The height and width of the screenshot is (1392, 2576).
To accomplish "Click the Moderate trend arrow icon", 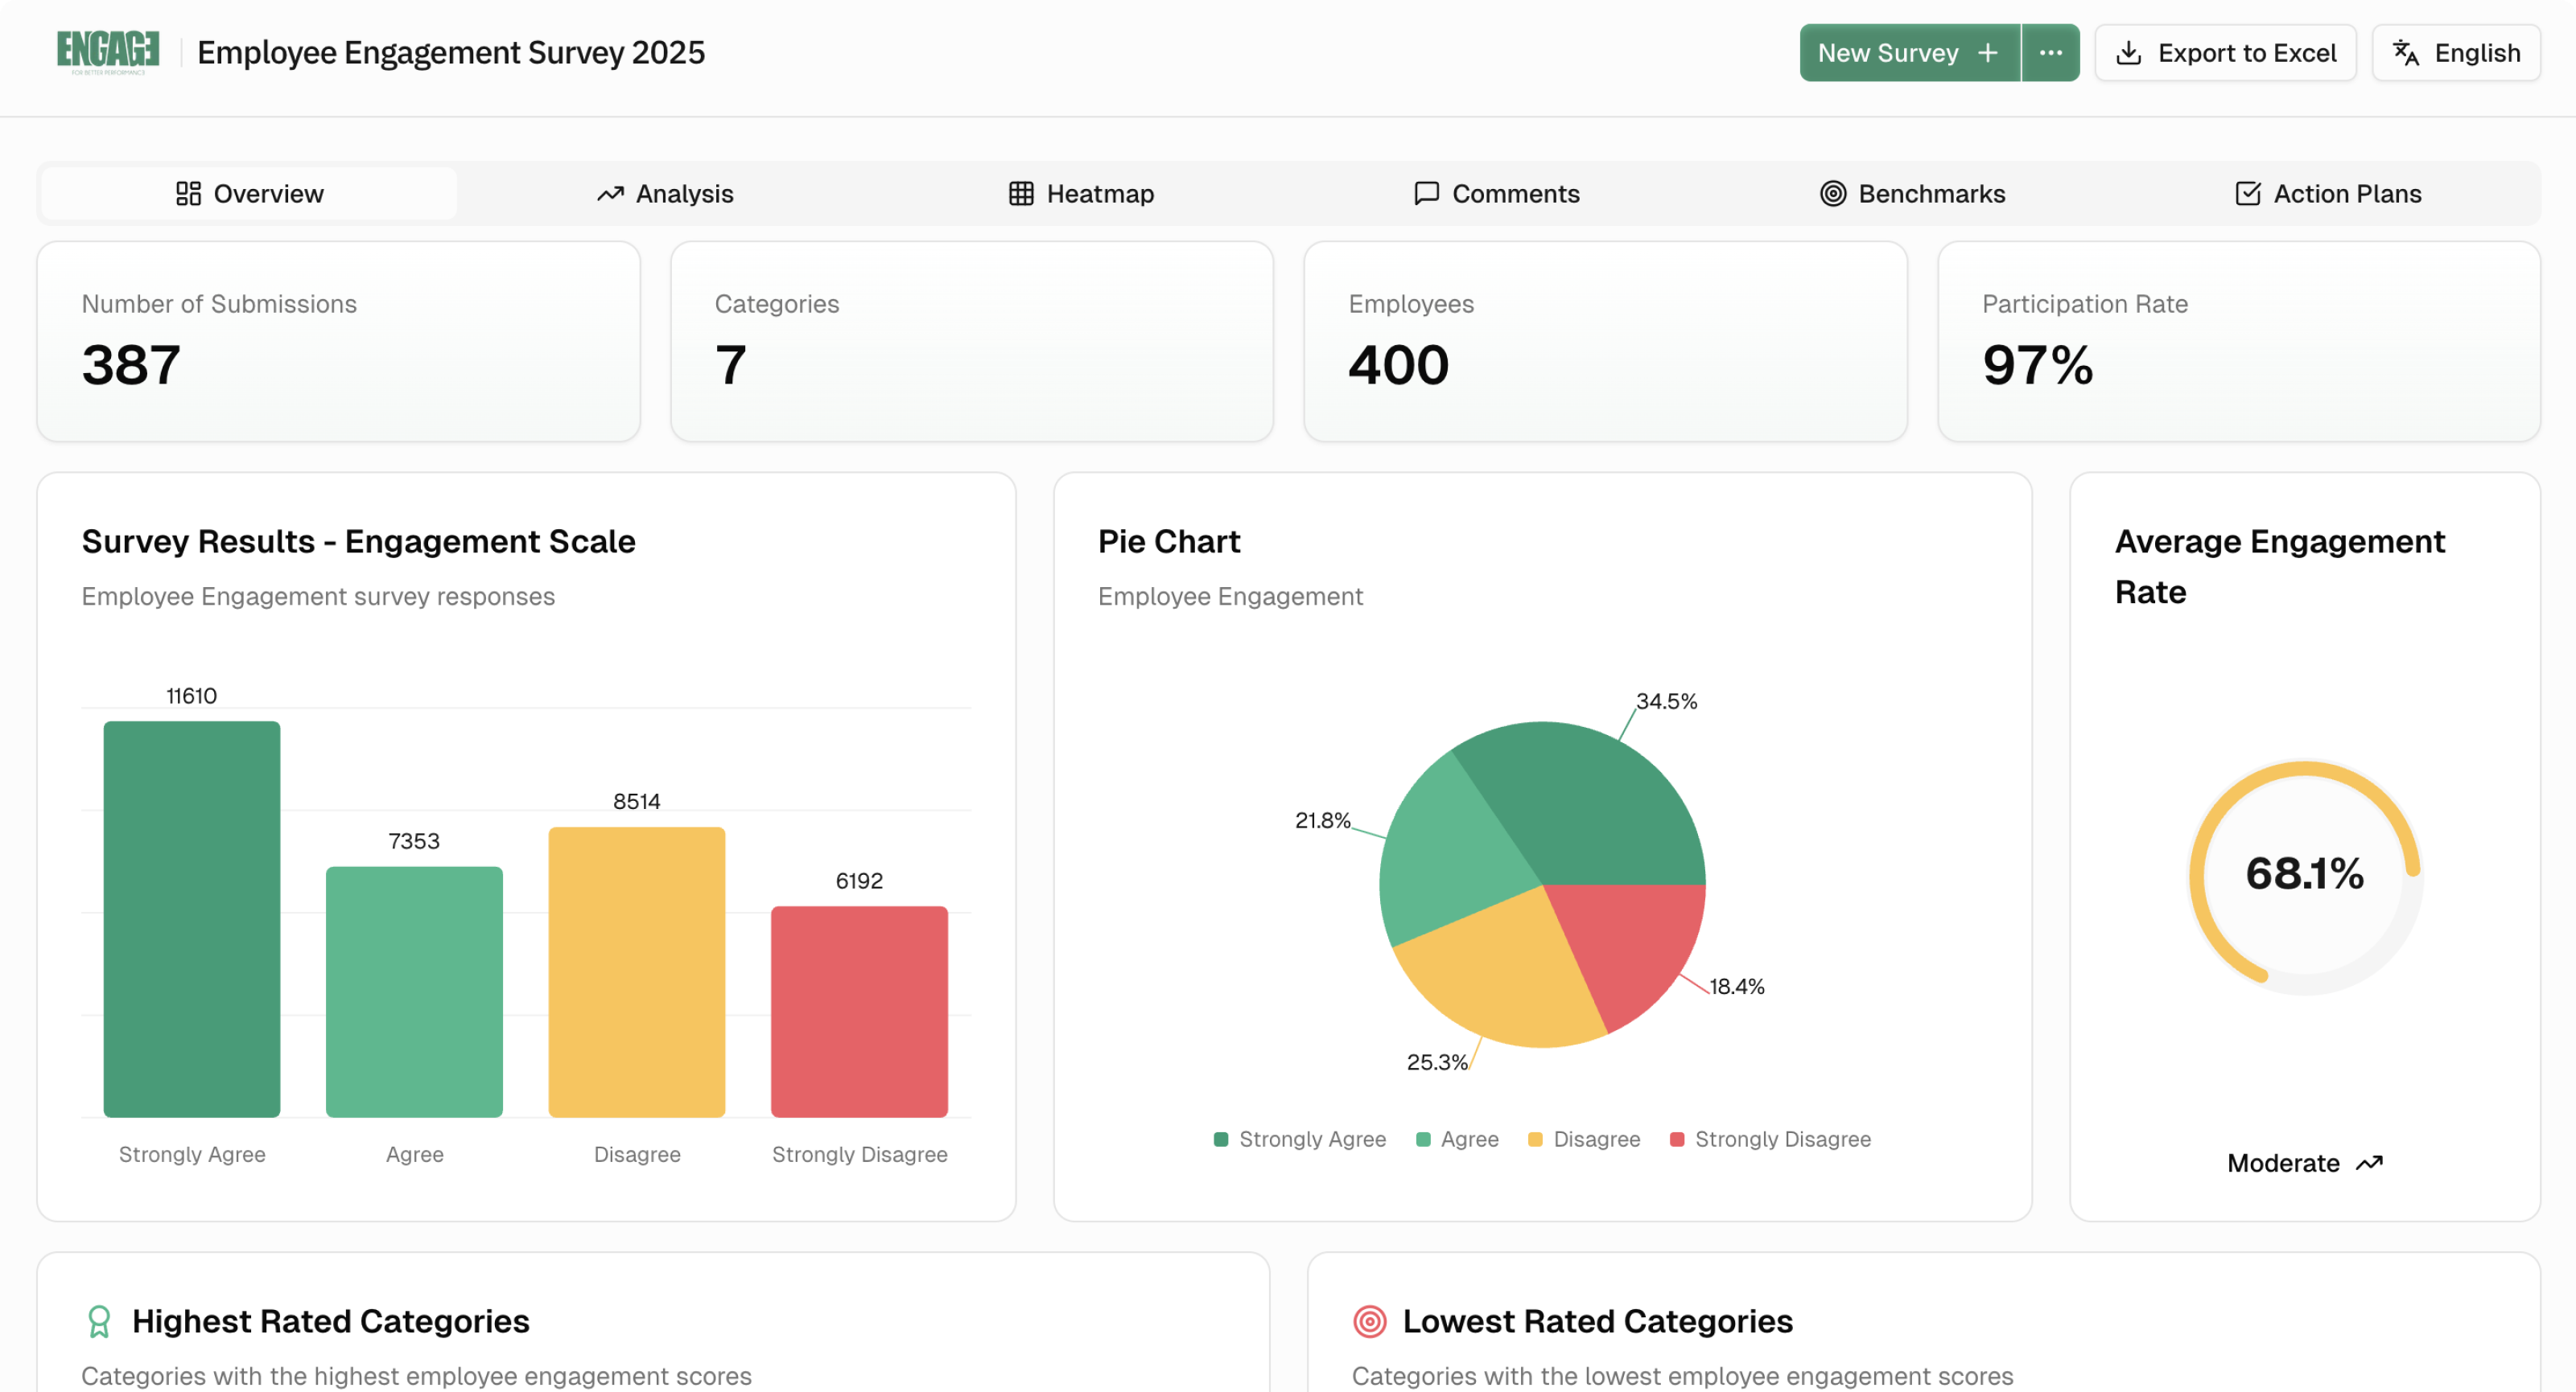I will pos(2369,1163).
